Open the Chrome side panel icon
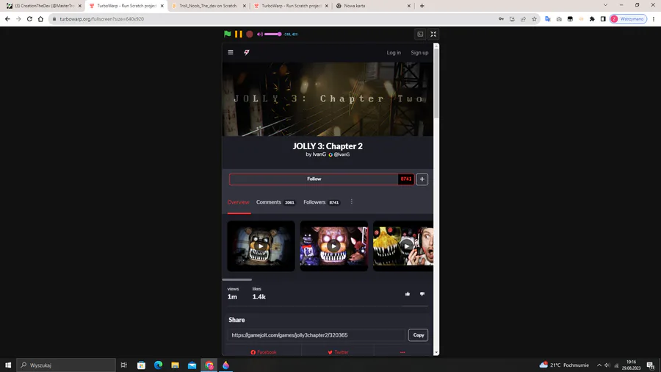The image size is (661, 372). [x=603, y=19]
